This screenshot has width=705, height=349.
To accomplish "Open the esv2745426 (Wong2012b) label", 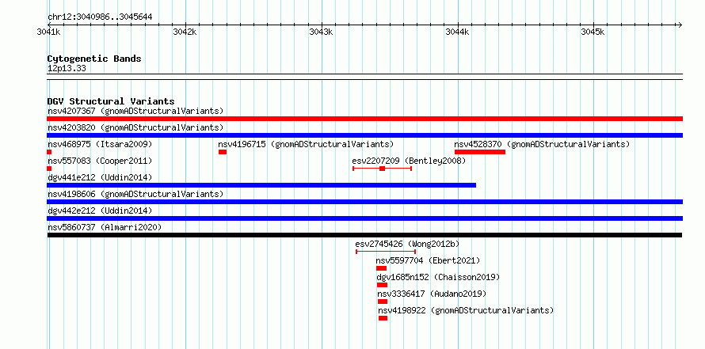I will 407,244.
